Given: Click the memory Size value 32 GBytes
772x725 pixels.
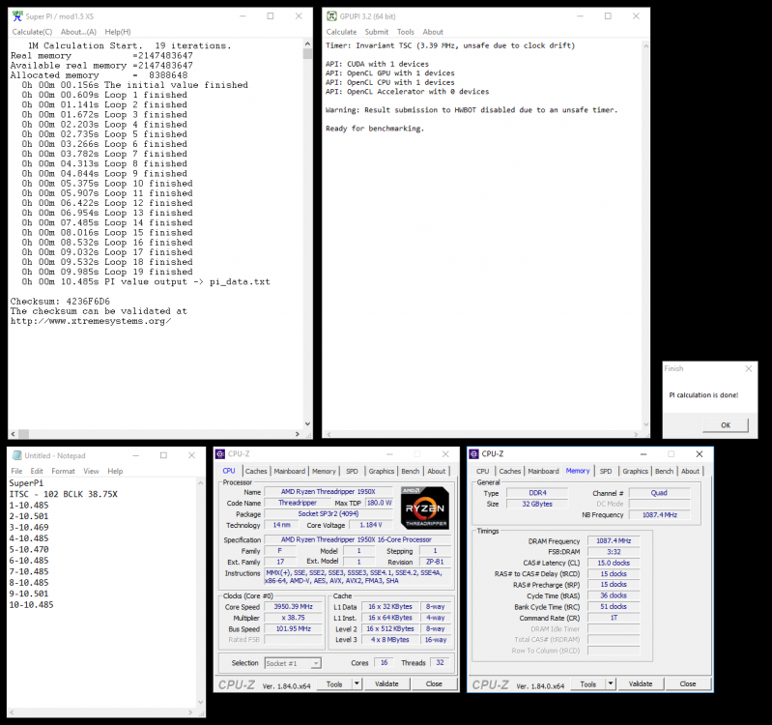Looking at the screenshot, I should (537, 504).
